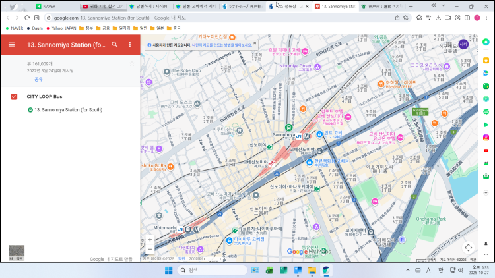Open the Google account profile avatar
This screenshot has height=278, width=495.
[463, 44]
